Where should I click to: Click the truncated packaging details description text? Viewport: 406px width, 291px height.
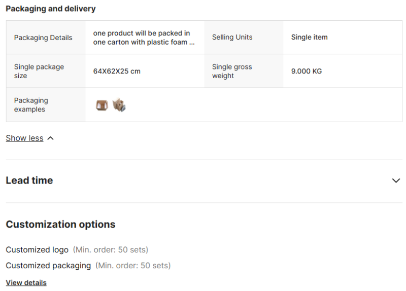pos(144,38)
